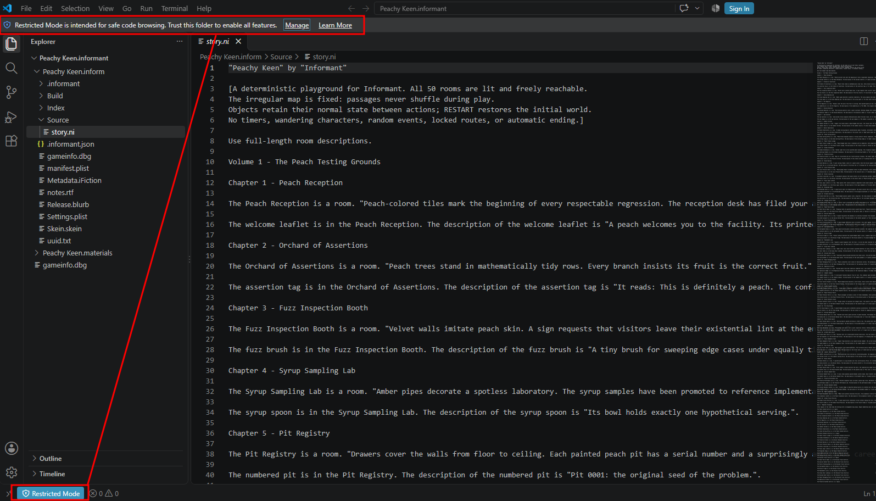
Task: Open the Run and Debug view icon
Action: coord(12,117)
